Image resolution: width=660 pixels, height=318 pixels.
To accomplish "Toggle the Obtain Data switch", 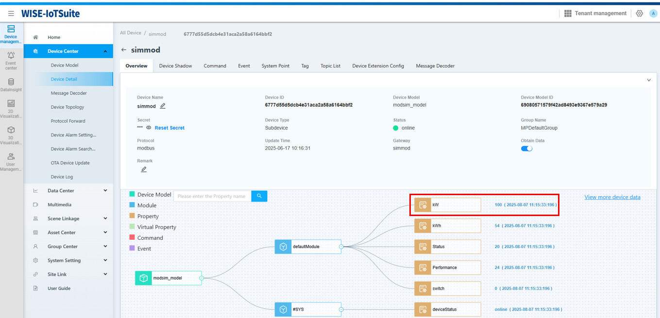I will [x=526, y=149].
